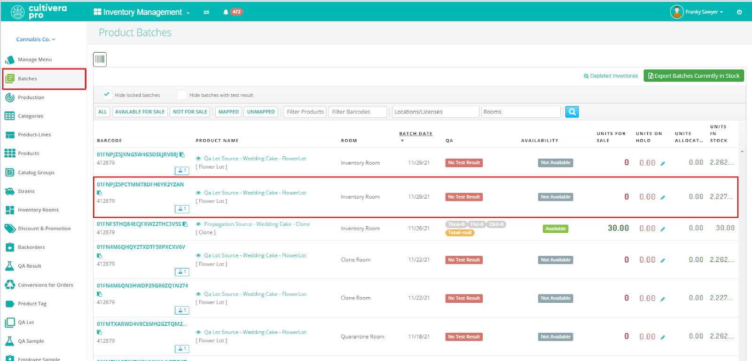The image size is (752, 361).
Task: Click the power logout icon
Action: coord(739,12)
